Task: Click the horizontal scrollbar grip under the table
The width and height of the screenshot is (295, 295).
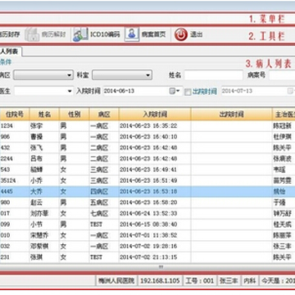Action: (161, 267)
